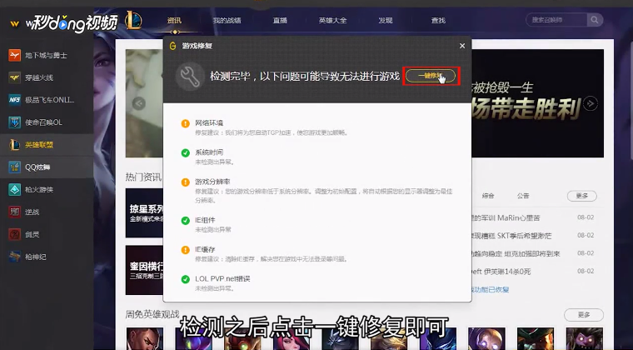Click 更多 button beside news tabs
This screenshot has width=633, height=350.
click(581, 196)
